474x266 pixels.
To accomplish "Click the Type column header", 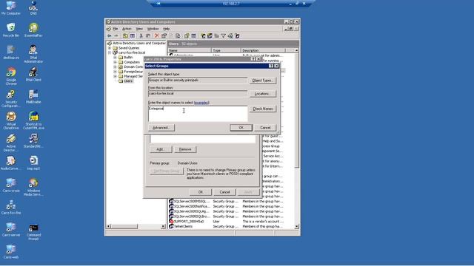I will click(226, 50).
